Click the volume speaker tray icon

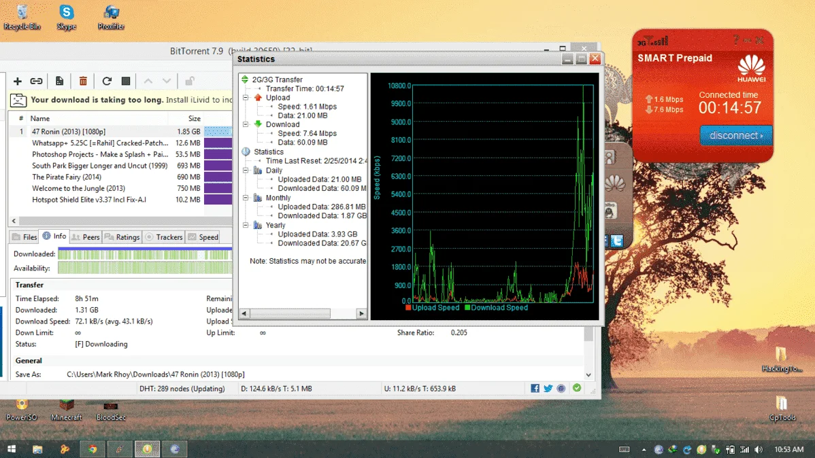759,450
